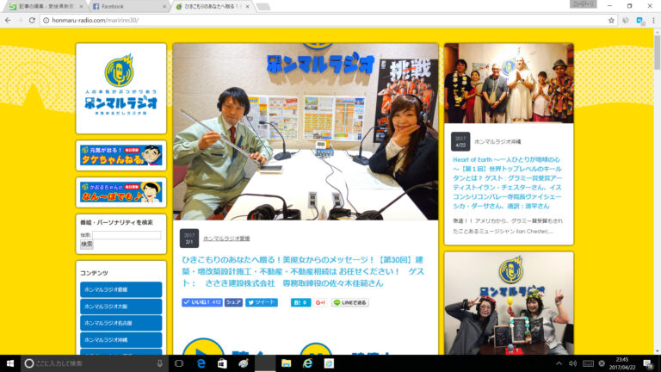
Task: Click the Twitter ツイート button
Action: click(x=262, y=302)
